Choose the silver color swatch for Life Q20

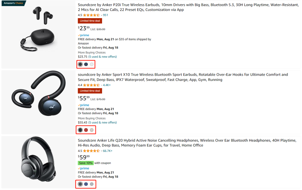pyautogui.click(x=92, y=184)
